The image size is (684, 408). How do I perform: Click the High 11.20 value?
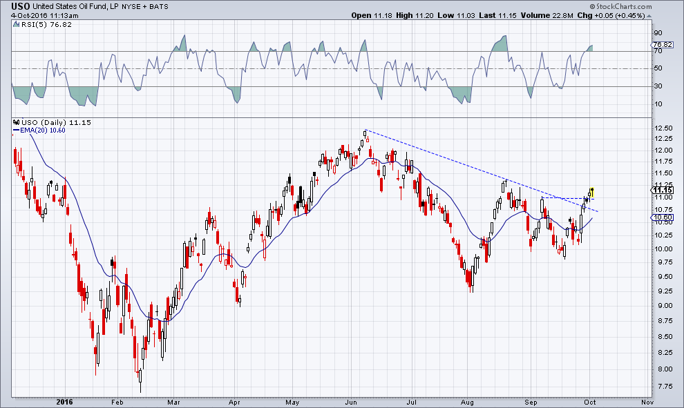point(415,15)
